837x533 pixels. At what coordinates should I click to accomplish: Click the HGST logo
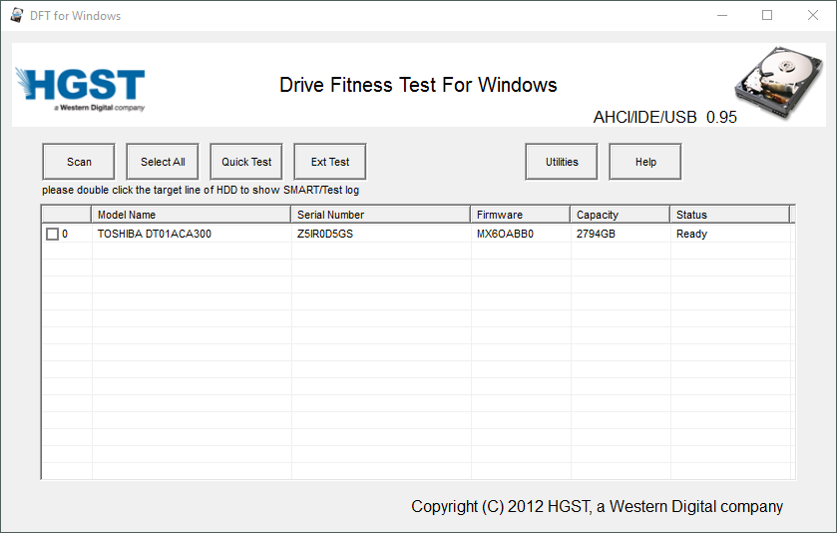pyautogui.click(x=80, y=89)
